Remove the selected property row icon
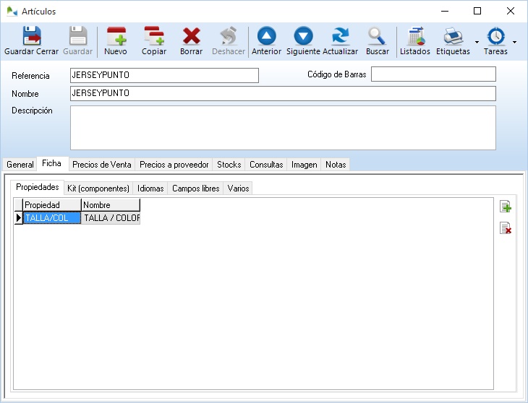Viewport: 528px width, 403px height. pyautogui.click(x=506, y=228)
